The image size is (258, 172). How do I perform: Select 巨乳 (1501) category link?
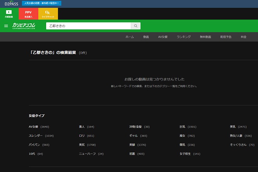click(x=188, y=127)
